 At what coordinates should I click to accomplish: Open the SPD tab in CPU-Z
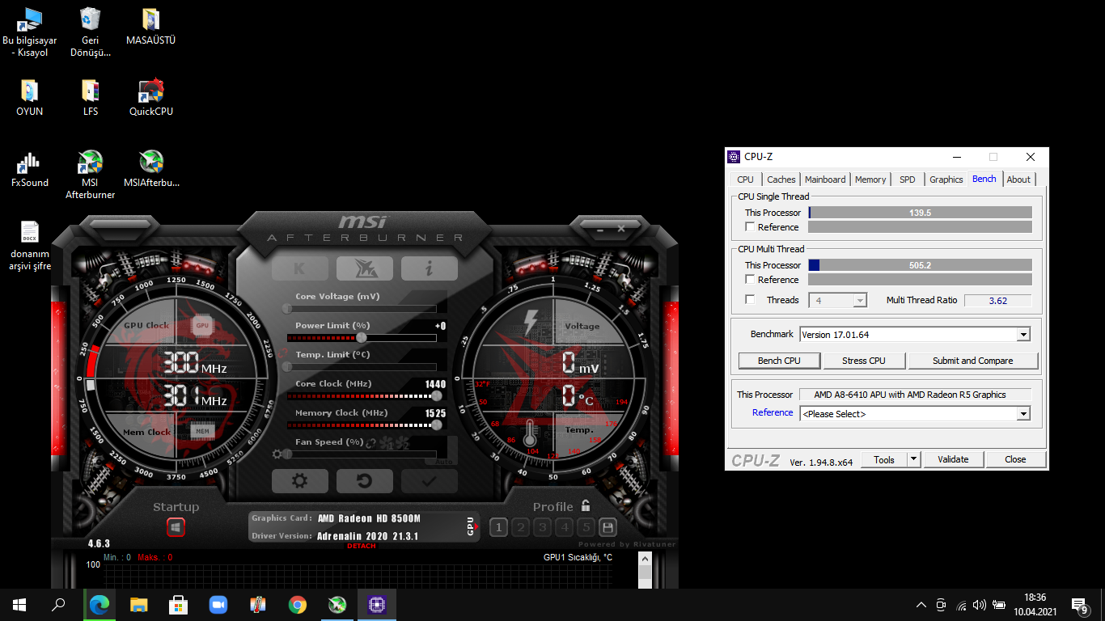point(908,180)
